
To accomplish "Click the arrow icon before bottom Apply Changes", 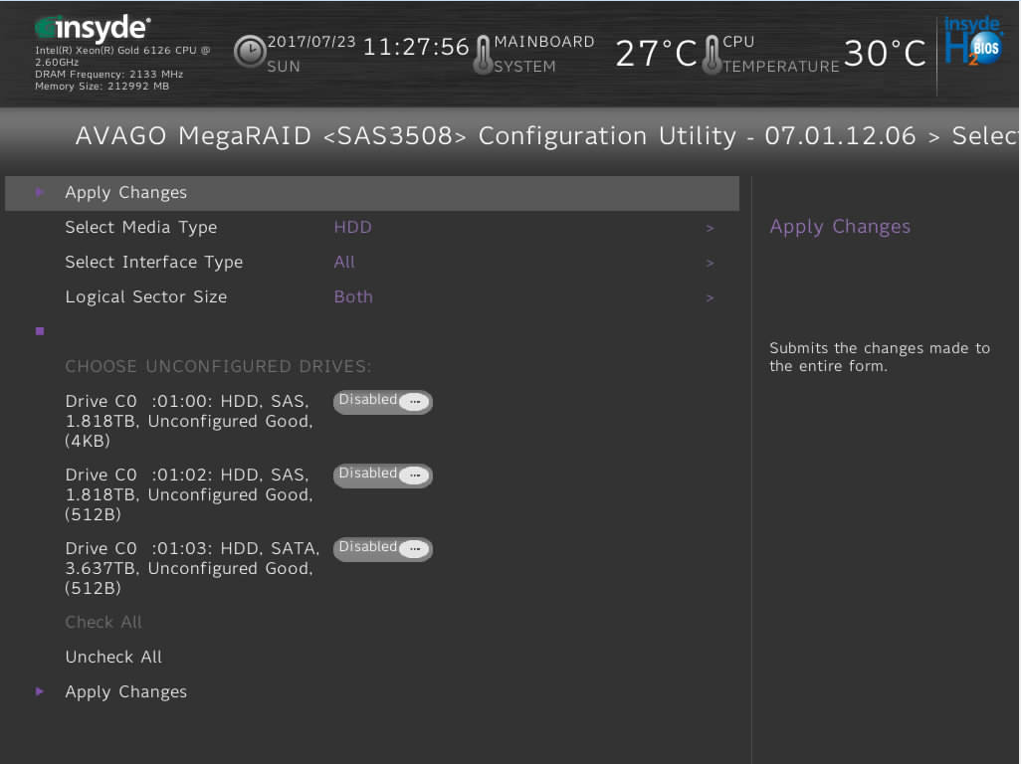I will tap(41, 691).
